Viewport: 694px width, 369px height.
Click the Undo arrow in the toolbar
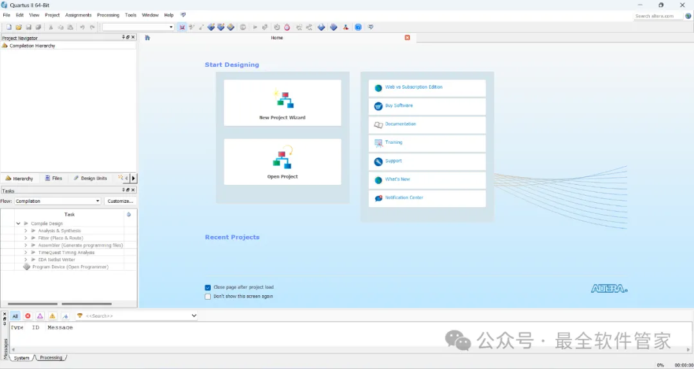click(82, 27)
